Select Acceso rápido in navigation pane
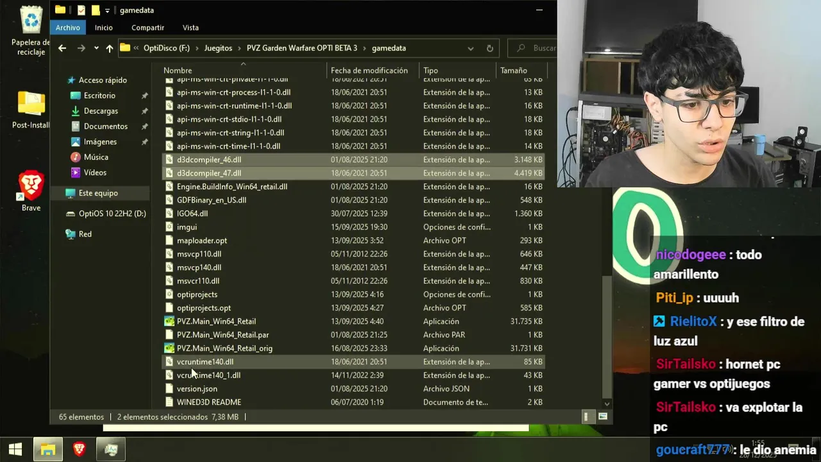Viewport: 821px width, 462px height. point(103,80)
